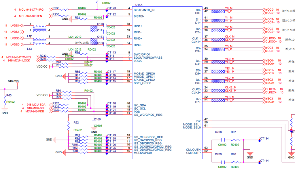Viewport: 295px width, 170px height.
Task: Select the MOSI/D_GPIO0 pin name
Action: pos(144,74)
